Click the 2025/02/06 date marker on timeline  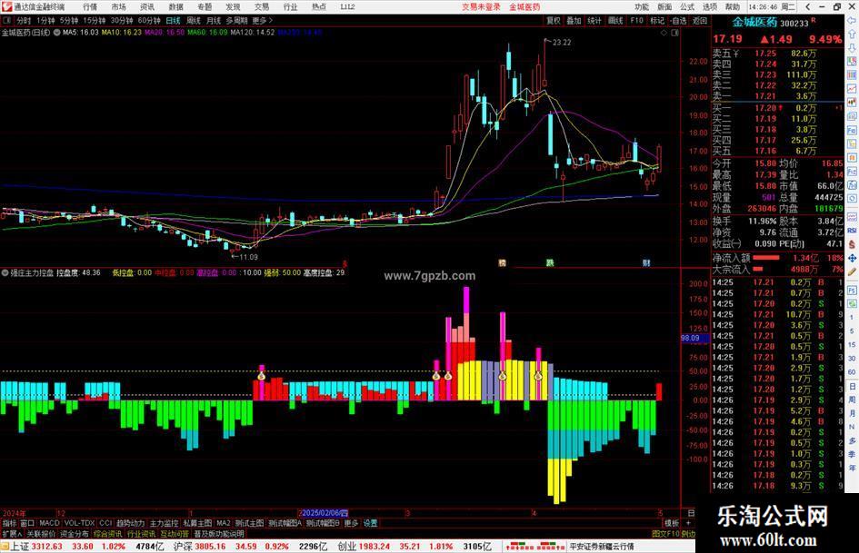[x=325, y=513]
